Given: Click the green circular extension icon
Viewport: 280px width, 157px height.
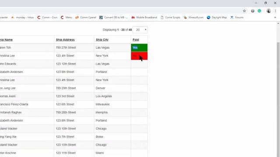Looking at the screenshot, I should tap(259, 11).
